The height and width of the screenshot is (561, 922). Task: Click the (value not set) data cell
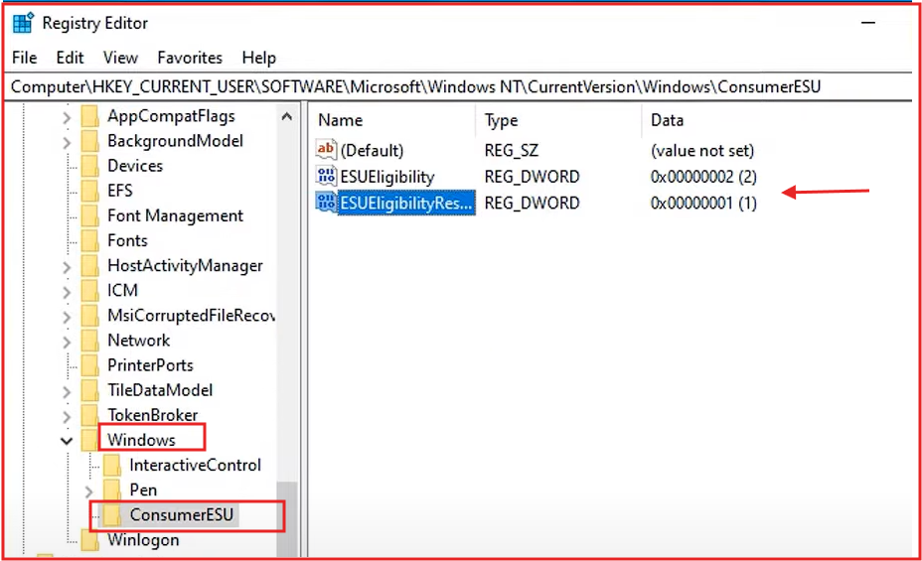pos(702,150)
